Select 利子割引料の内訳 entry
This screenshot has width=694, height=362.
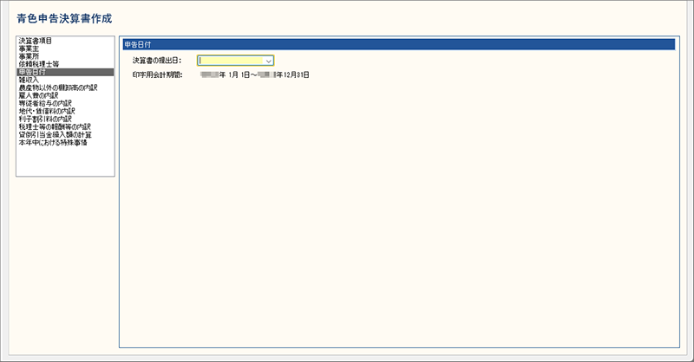(x=44, y=119)
